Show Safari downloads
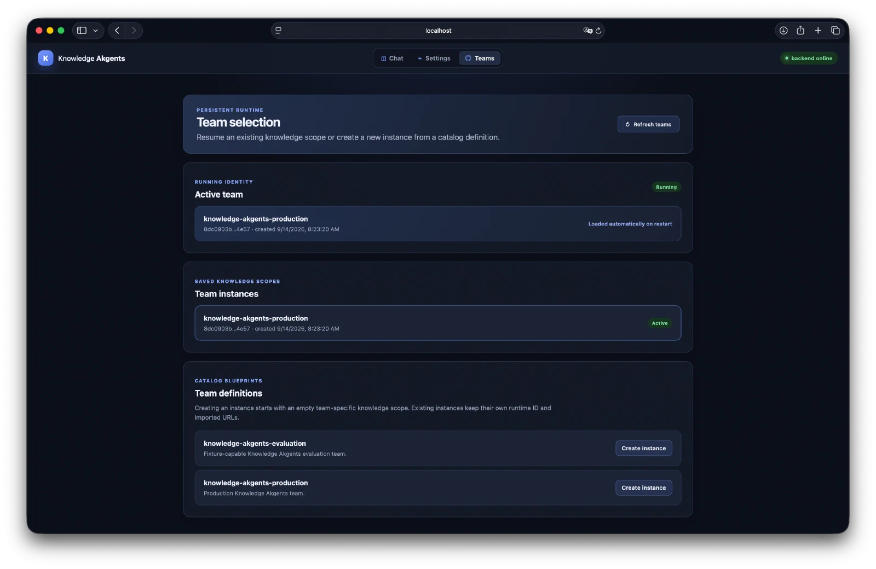This screenshot has width=876, height=569. pyautogui.click(x=783, y=31)
